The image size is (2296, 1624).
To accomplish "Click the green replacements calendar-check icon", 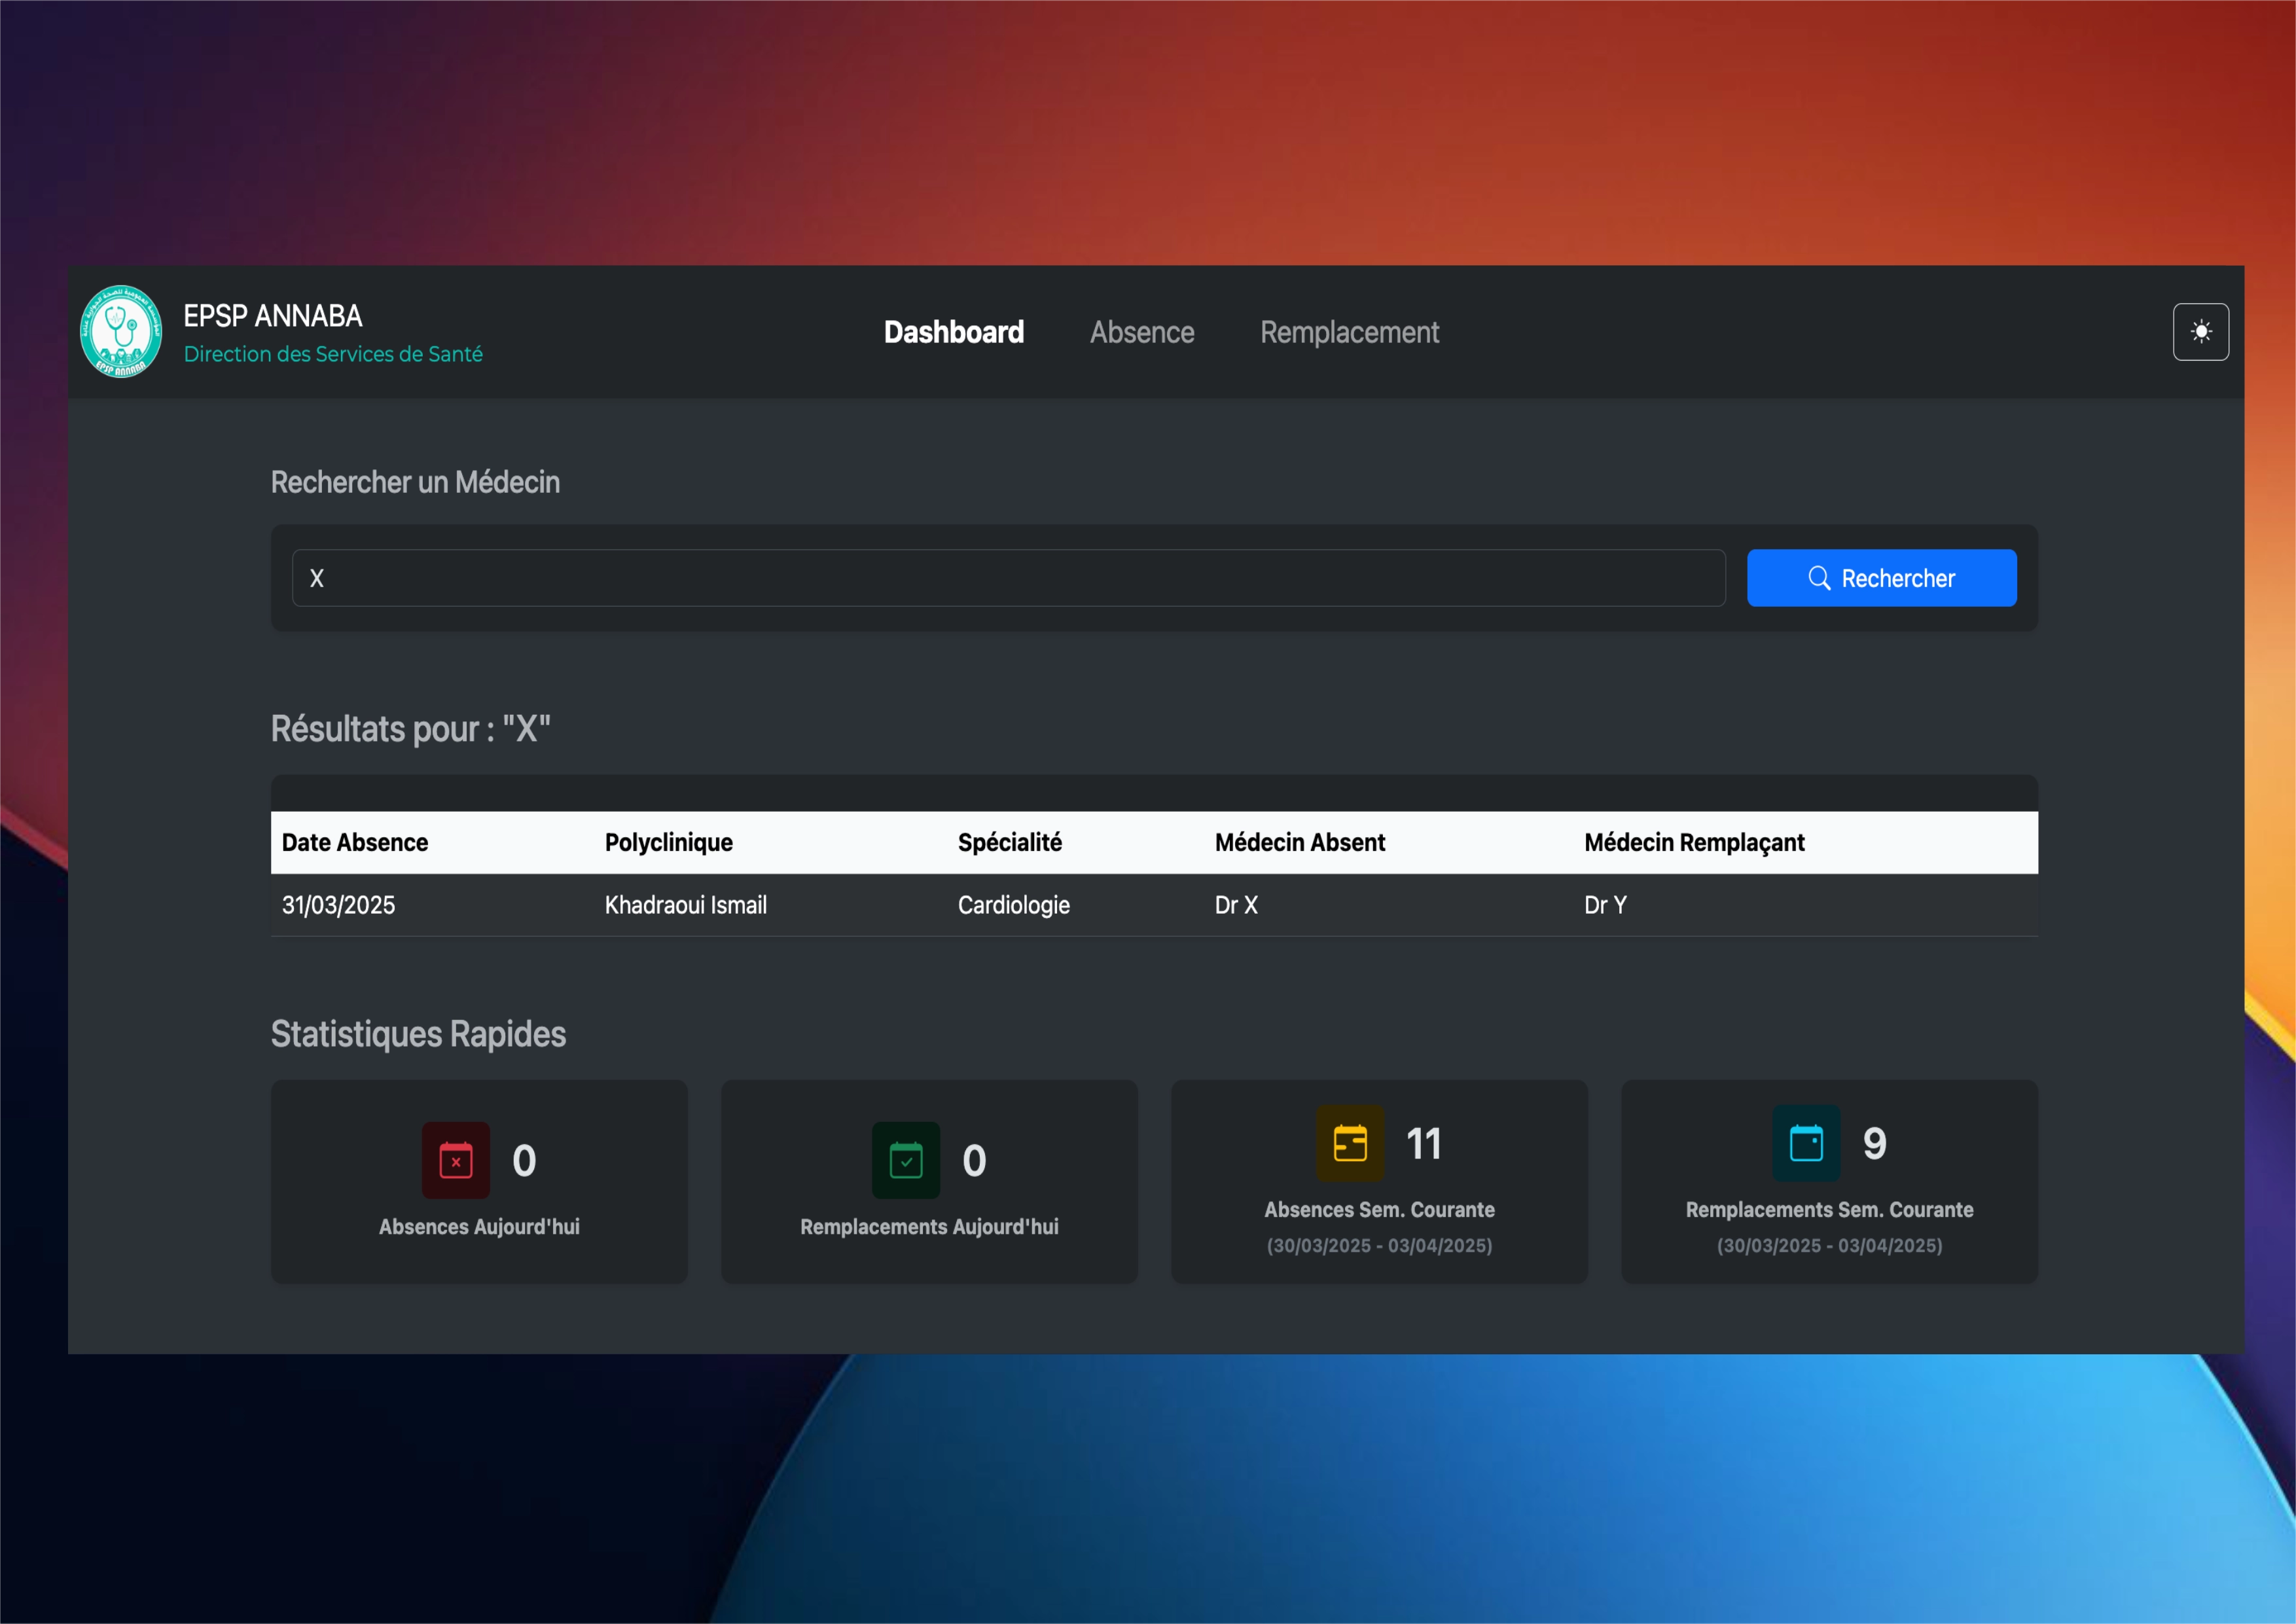I will pos(906,1160).
